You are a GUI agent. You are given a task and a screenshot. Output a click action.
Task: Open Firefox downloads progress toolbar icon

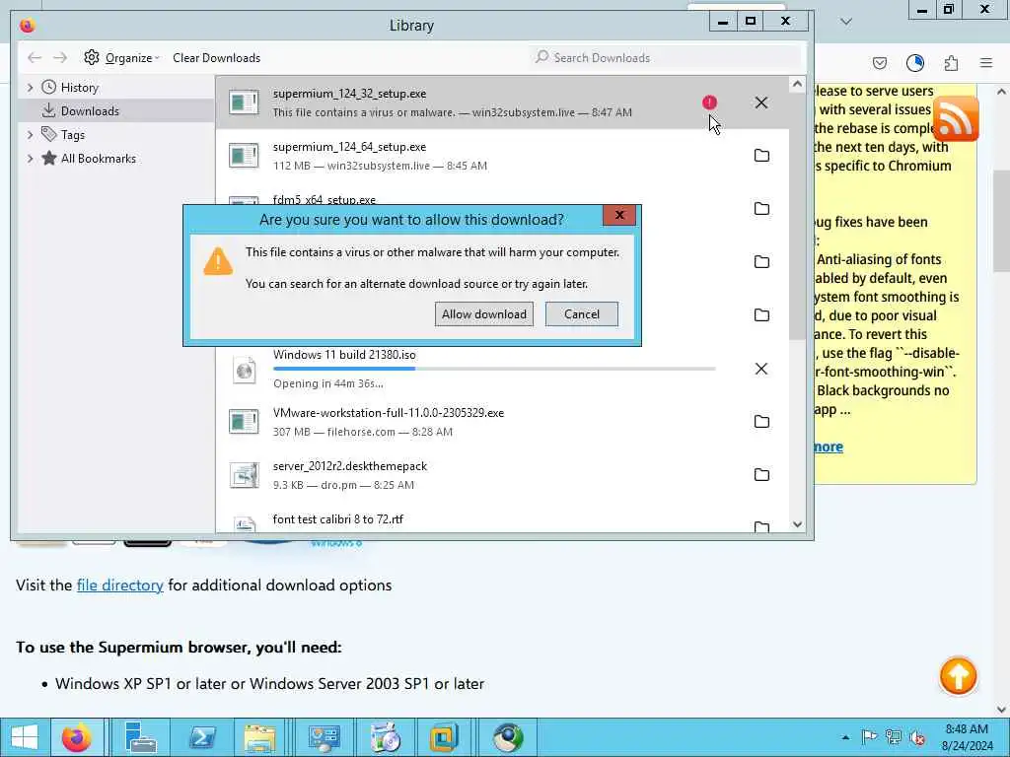[x=914, y=63]
